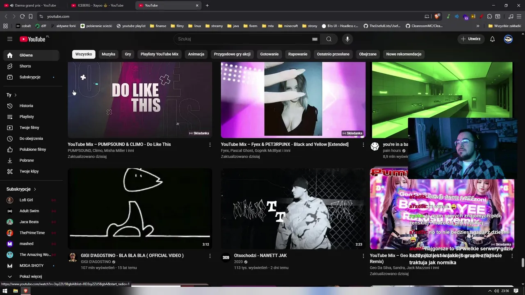Click the search magnifier button
Screen dimensions: 525x295
coord(329,39)
